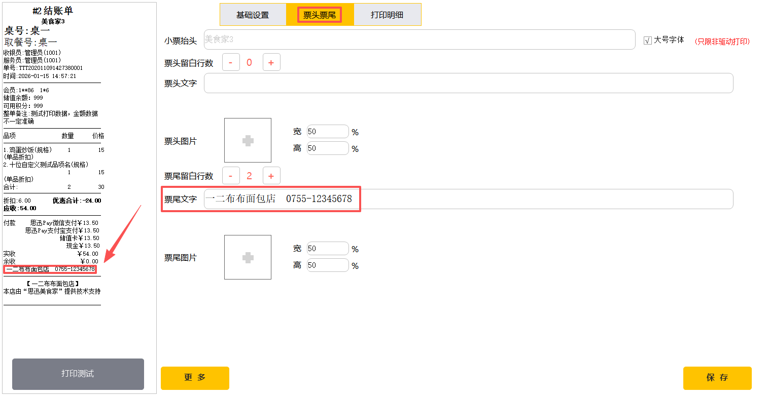Add a receipt footer image

tap(248, 257)
